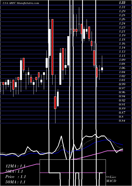Screen dimensions: 132x186
Task: Select the 0.89 price level label
Action: [x=122, y=108]
